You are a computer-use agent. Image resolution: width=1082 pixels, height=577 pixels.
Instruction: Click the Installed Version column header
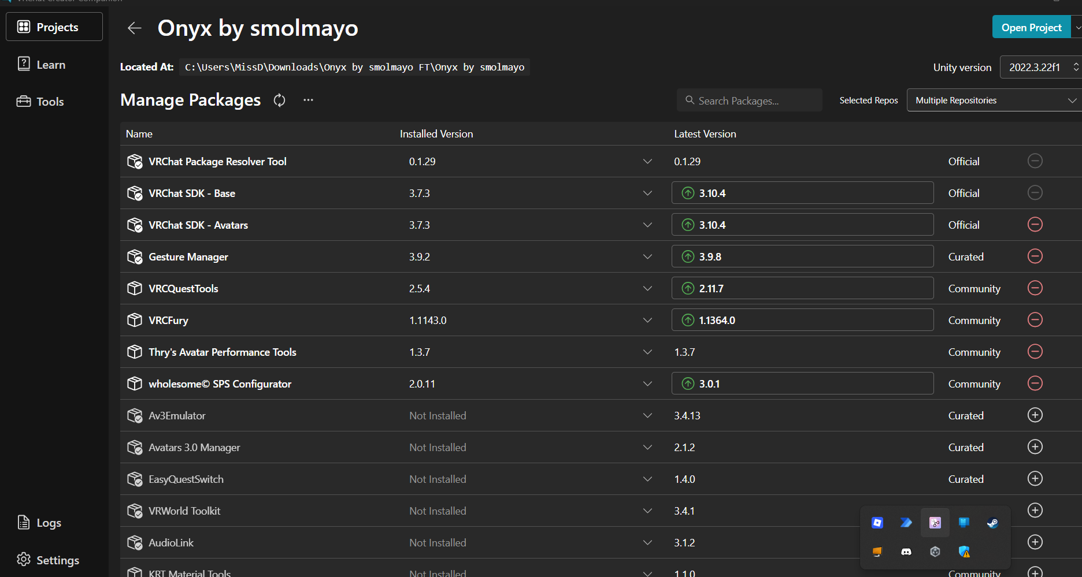pyautogui.click(x=436, y=133)
